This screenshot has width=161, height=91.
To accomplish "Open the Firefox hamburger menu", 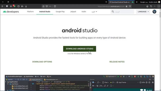I will [2, 6].
